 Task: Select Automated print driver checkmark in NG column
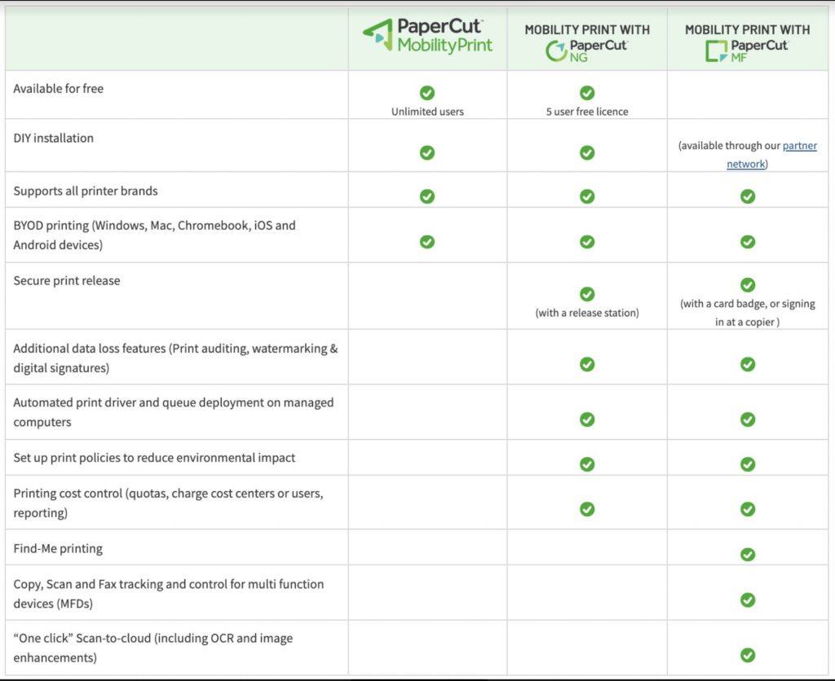[587, 420]
